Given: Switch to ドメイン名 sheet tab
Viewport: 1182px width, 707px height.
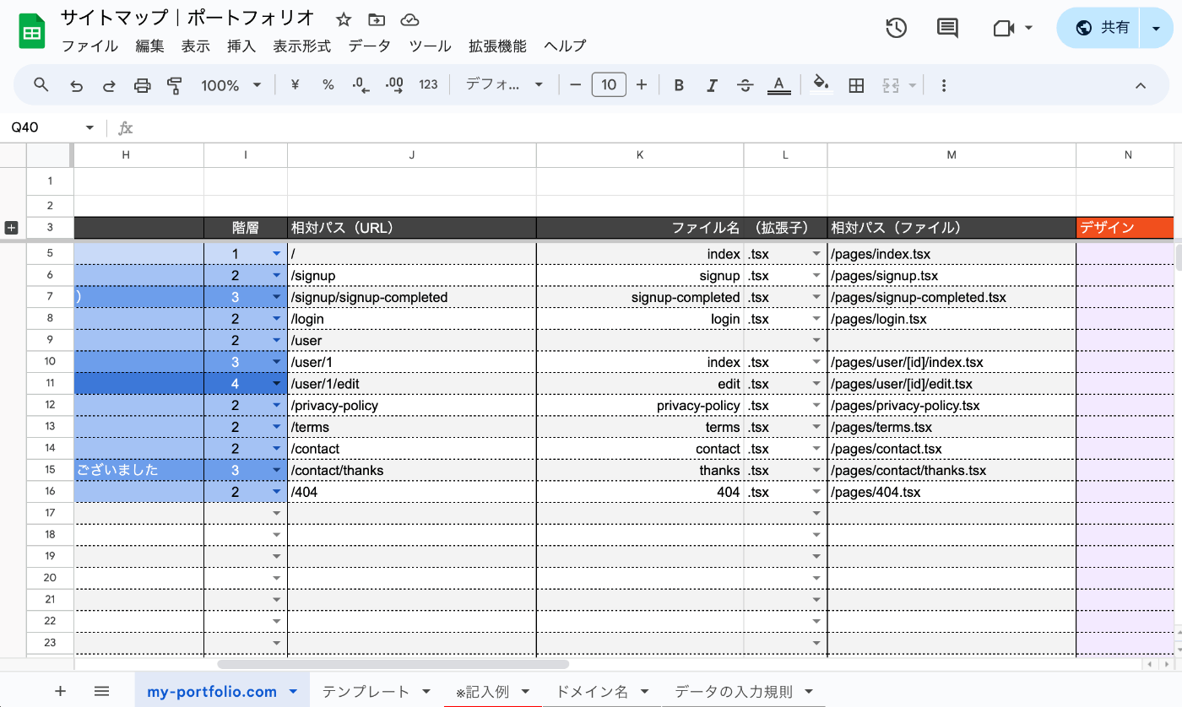Looking at the screenshot, I should pyautogui.click(x=591, y=692).
